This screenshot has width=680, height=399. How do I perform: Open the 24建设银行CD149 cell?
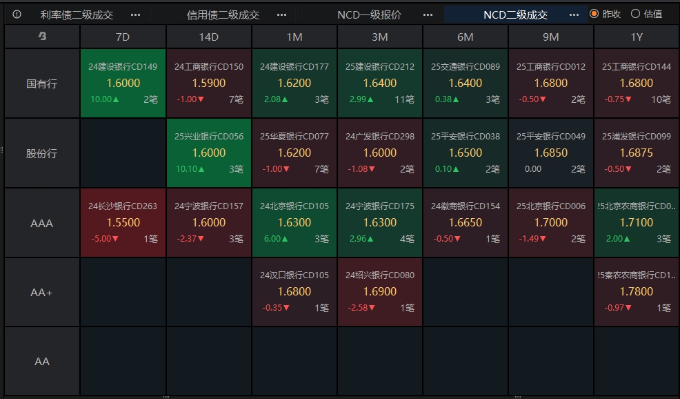(123, 84)
